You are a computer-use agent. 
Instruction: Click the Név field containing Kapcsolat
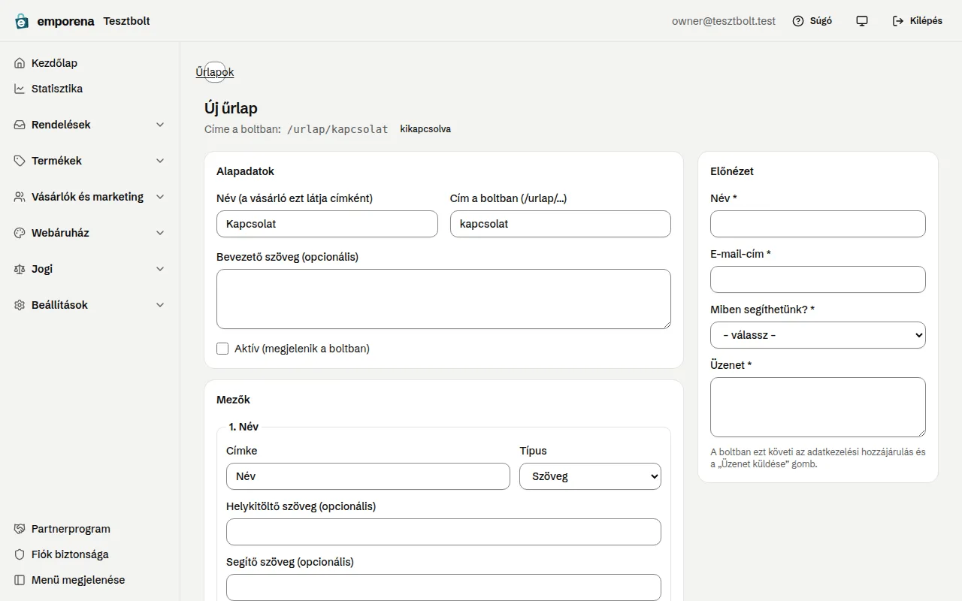coord(327,224)
